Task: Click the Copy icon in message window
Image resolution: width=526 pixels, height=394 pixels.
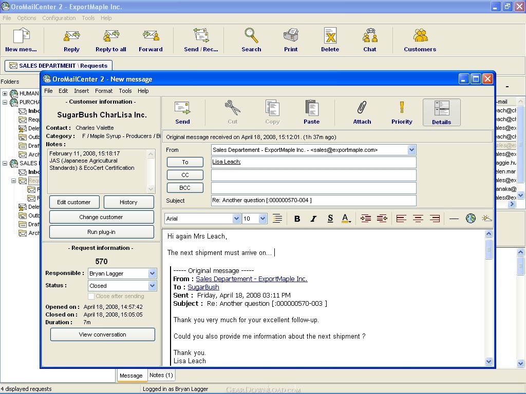Action: [x=272, y=112]
